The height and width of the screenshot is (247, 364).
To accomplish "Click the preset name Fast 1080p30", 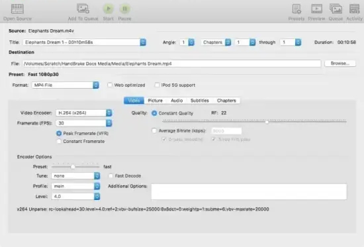I will [43, 74].
